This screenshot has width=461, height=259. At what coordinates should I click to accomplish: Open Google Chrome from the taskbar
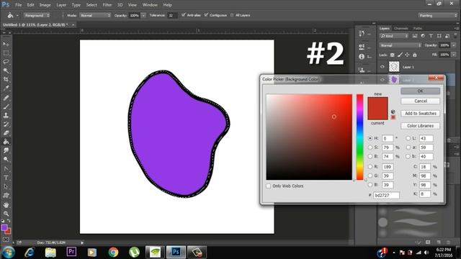113,252
